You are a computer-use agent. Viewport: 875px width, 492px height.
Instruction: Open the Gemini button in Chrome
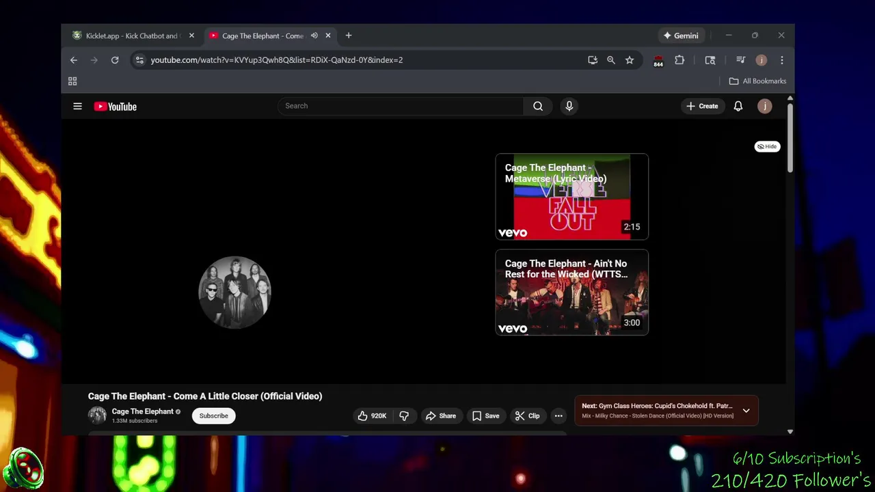coord(681,36)
